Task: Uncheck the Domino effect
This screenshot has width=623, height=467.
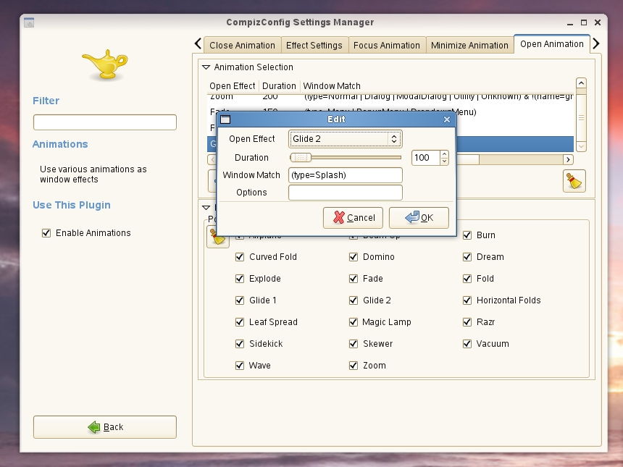Action: [x=354, y=257]
